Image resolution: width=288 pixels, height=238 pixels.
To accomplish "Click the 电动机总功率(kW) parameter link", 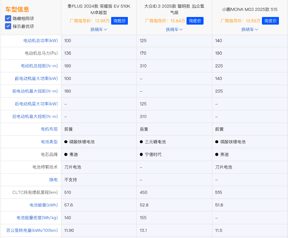I will (x=40, y=40).
